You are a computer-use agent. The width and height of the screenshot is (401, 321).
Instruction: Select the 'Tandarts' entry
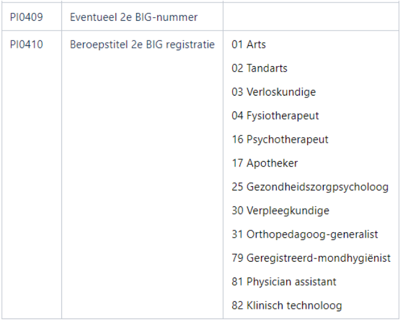267,68
